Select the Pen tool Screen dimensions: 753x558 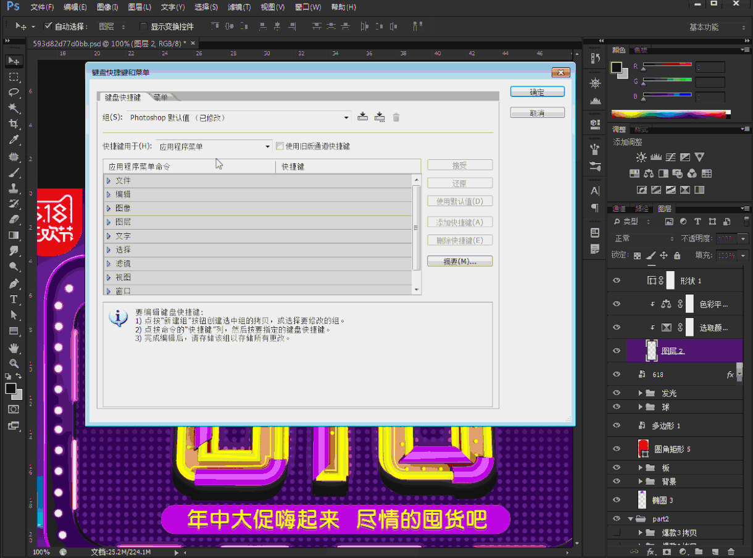click(14, 283)
